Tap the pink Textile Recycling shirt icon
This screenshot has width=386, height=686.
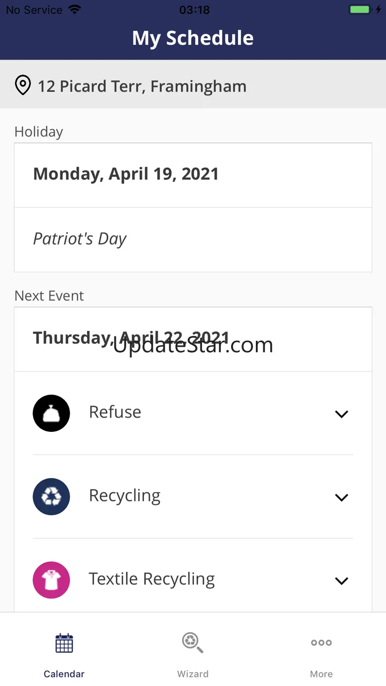[51, 580]
